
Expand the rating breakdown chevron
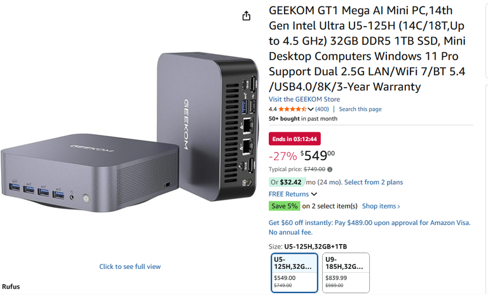click(311, 109)
